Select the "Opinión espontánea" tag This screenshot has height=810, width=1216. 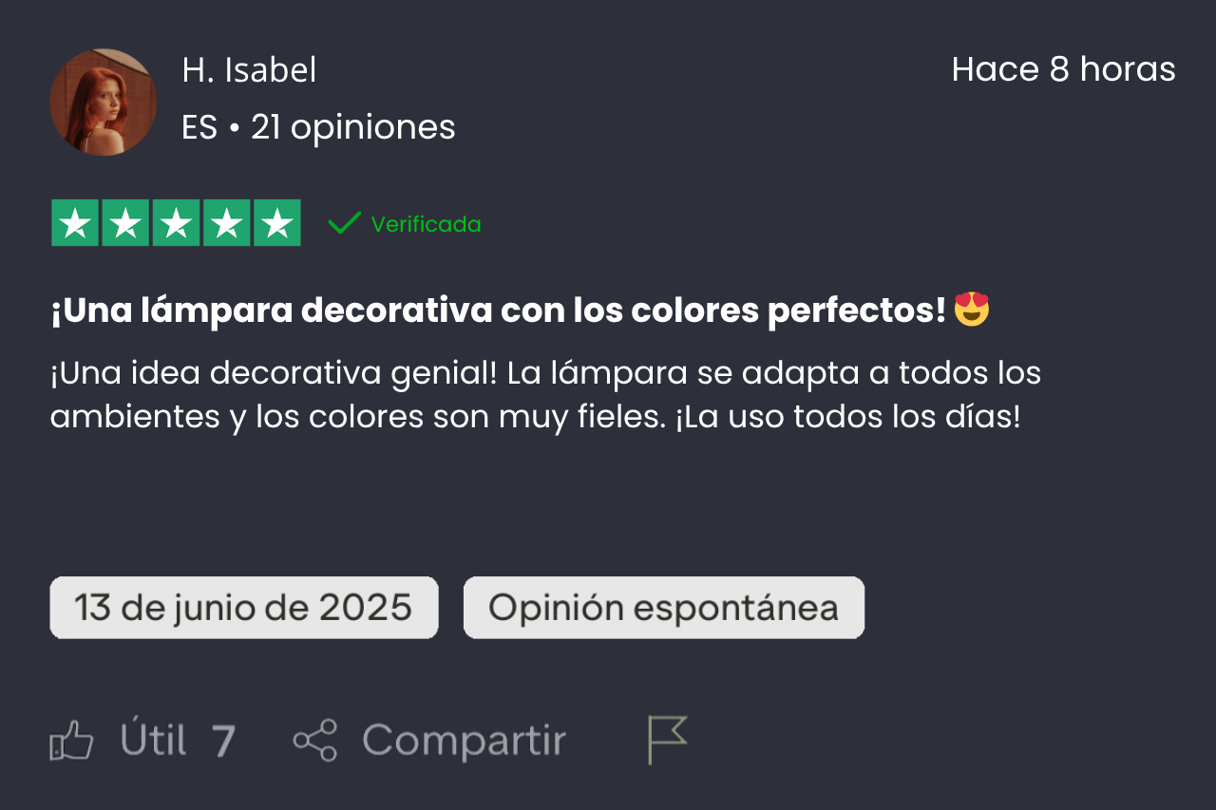point(663,608)
